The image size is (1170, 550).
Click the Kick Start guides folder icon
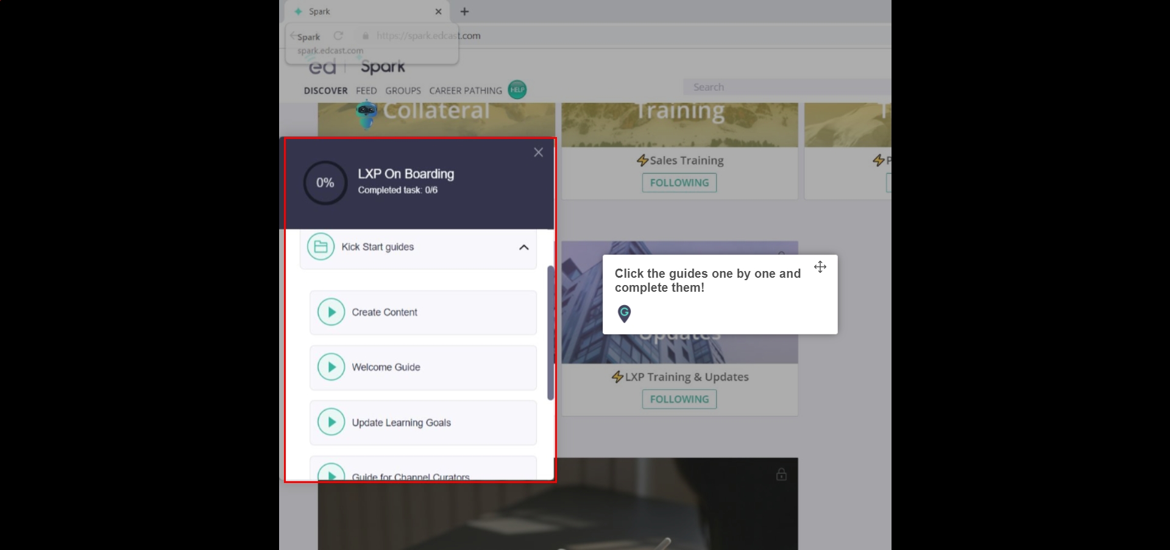321,247
